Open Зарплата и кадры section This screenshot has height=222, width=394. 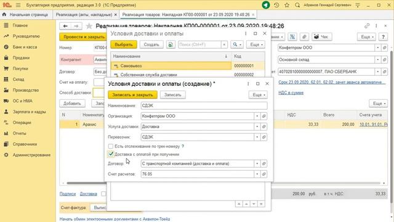click(x=29, y=112)
